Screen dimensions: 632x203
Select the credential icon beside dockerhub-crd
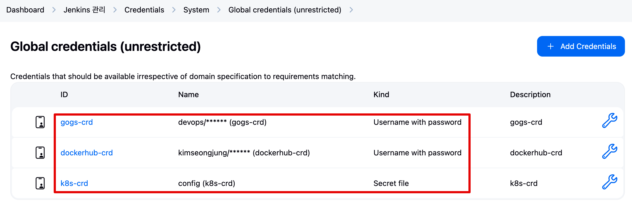click(x=40, y=153)
